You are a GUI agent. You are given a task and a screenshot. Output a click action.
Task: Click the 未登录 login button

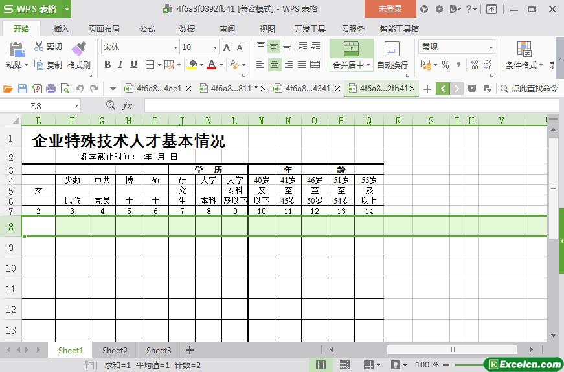[x=390, y=9]
